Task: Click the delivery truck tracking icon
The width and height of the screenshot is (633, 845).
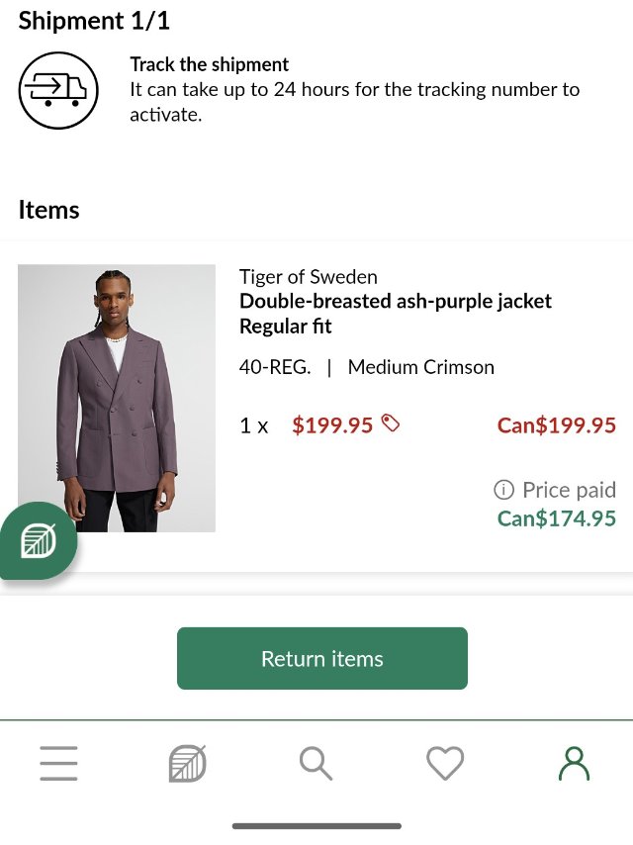Action: pyautogui.click(x=58, y=91)
